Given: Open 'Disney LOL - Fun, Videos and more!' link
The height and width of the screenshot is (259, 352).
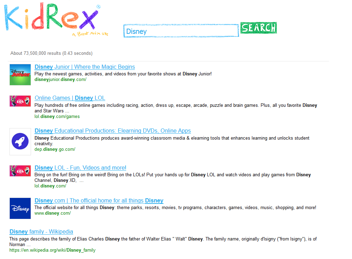Looking at the screenshot, I should (x=81, y=168).
